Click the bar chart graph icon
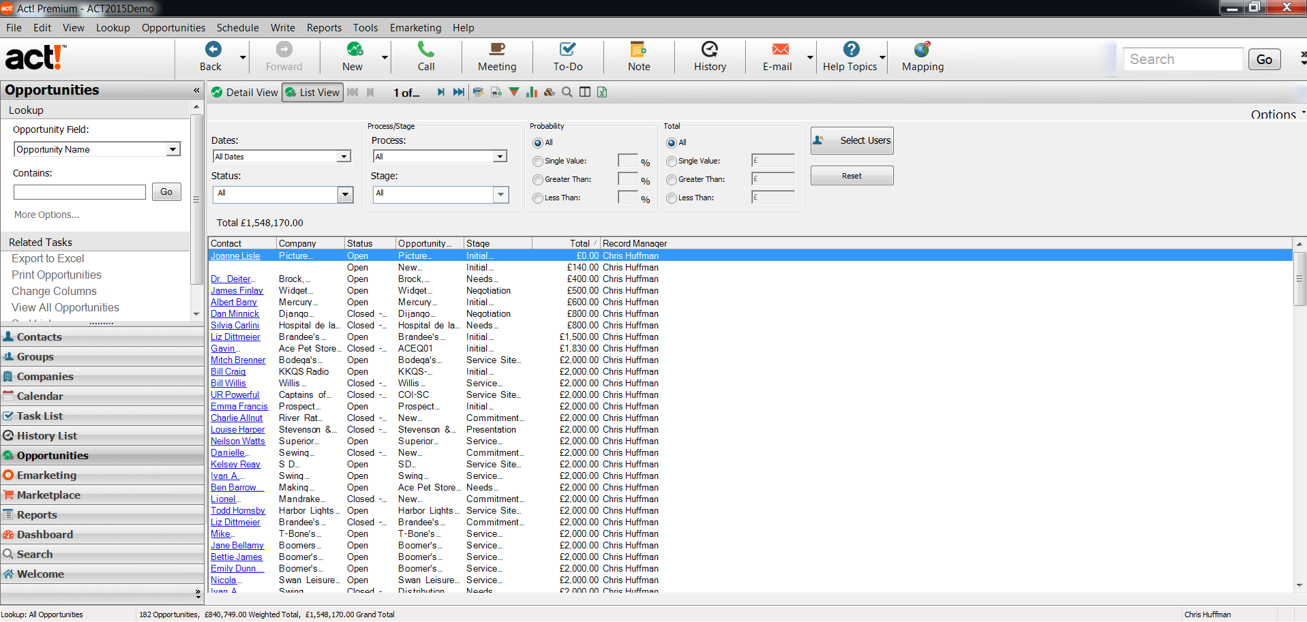 tap(532, 92)
